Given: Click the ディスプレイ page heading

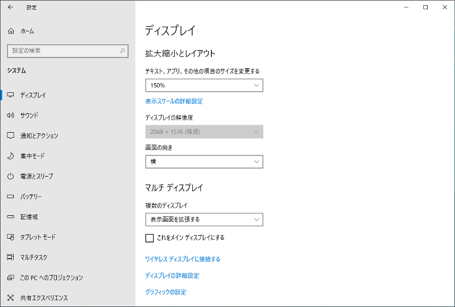Looking at the screenshot, I should point(170,31).
